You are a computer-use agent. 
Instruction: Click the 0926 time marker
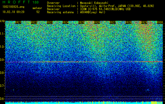coord(97,22)
